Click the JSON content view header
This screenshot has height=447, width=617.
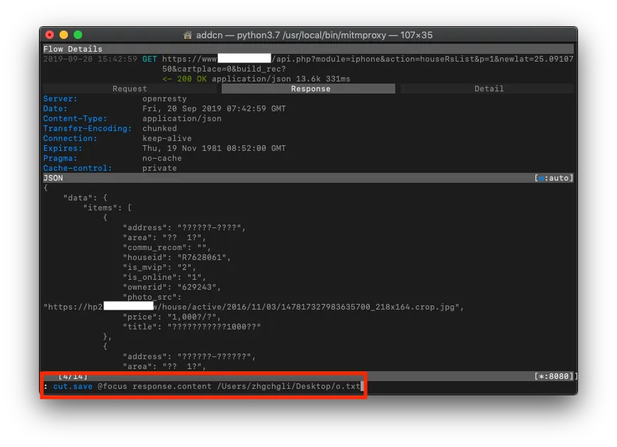point(53,178)
